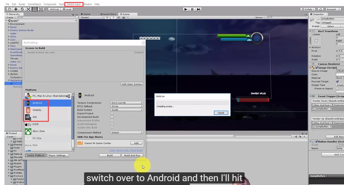344x185 pixels.
Task: Select the Scale tool
Action: 29,9
